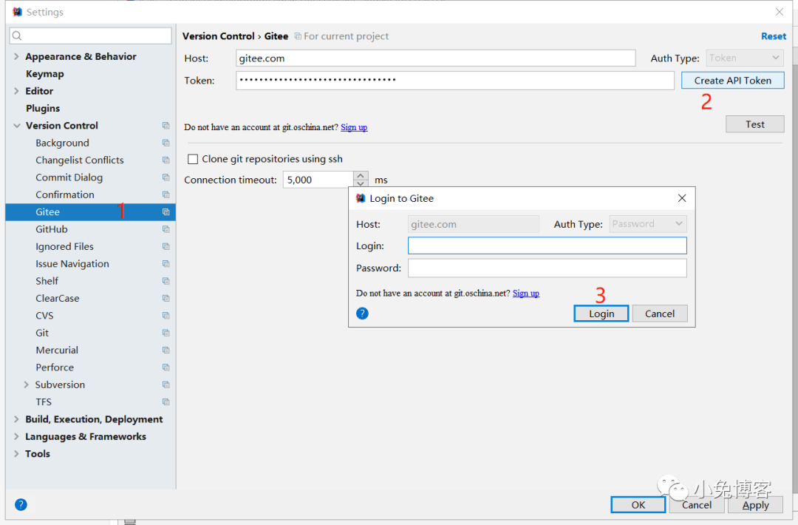Viewport: 798px width, 525px height.
Task: Click project-scope icon beside ClearCase
Action: point(166,299)
